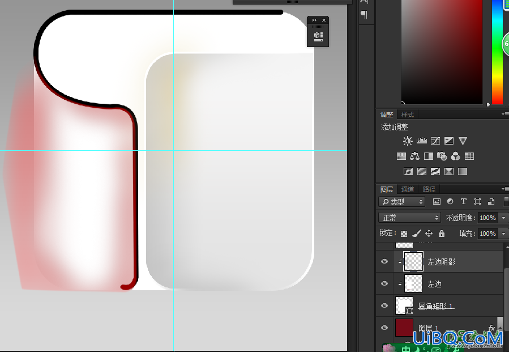Click the 不透明度 value field

pos(488,218)
